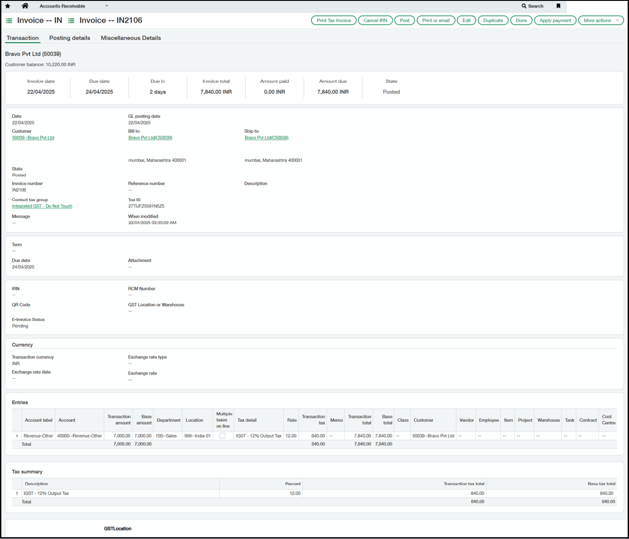Image resolution: width=629 pixels, height=539 pixels.
Task: Click the bookmark icon near Search
Action: pyautogui.click(x=559, y=6)
